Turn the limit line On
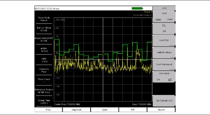The image size is (210, 115). [x=164, y=25]
